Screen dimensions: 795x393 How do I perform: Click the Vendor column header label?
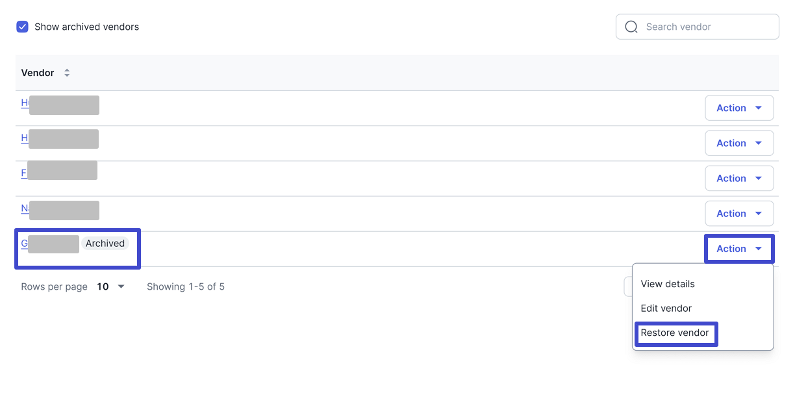[x=38, y=73]
